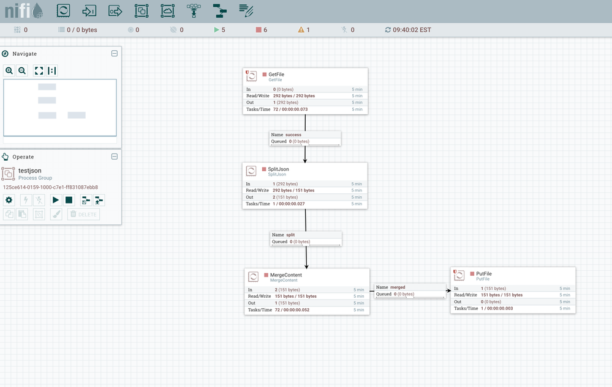Start the flow with play button
This screenshot has width=612, height=387.
point(56,200)
